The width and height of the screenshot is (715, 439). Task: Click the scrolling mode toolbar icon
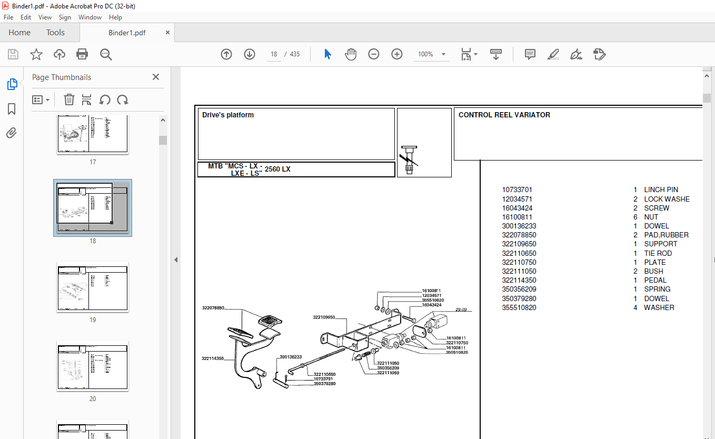pyautogui.click(x=495, y=54)
